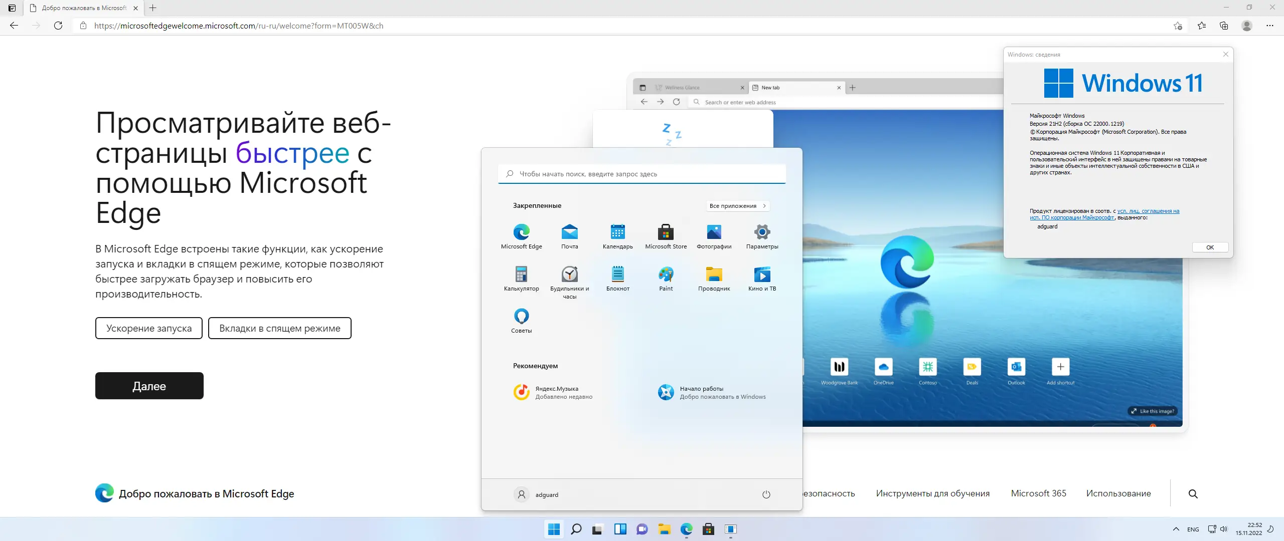
Task: Open Microsoft Store from pinned apps
Action: pyautogui.click(x=666, y=236)
